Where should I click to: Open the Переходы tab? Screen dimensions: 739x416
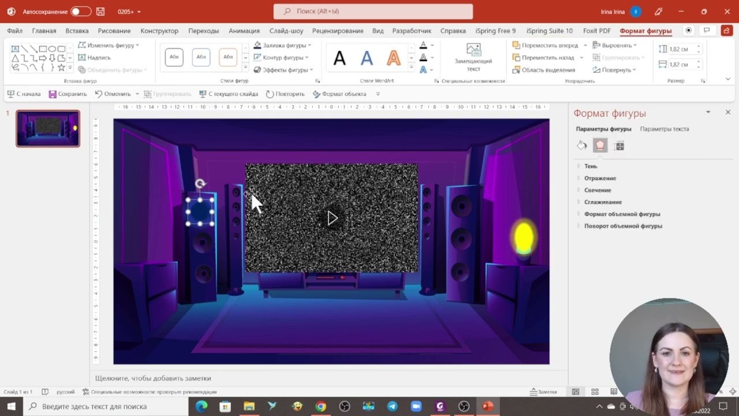(x=203, y=31)
